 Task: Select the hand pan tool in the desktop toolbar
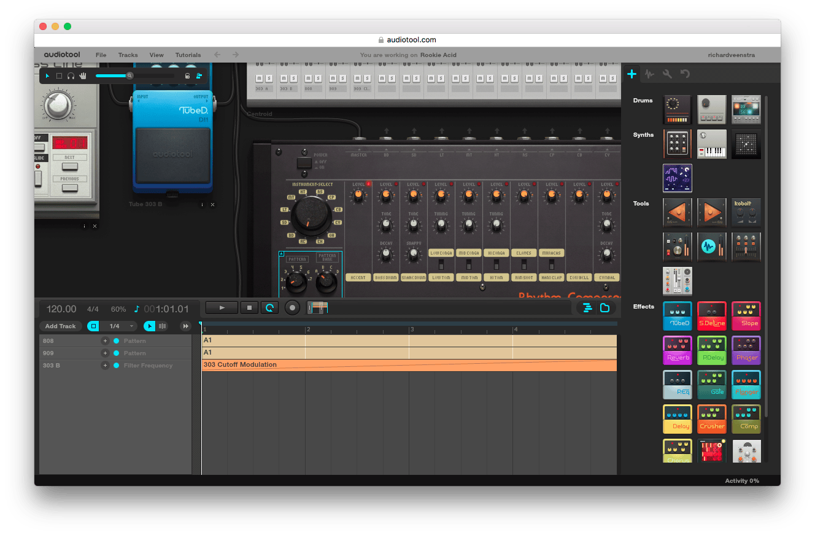(83, 75)
